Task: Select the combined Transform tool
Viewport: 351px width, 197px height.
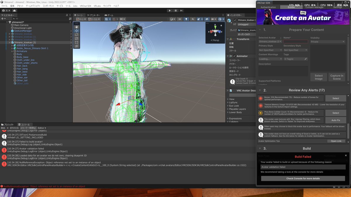Action: (x=77, y=46)
